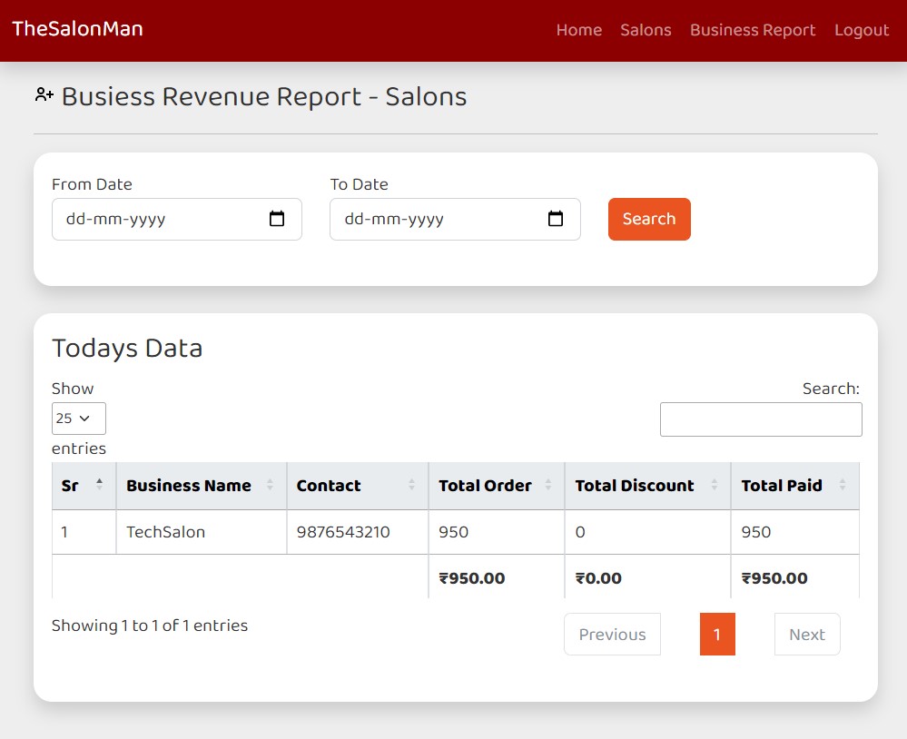Click the From Date field label
This screenshot has width=907, height=739.
point(92,184)
